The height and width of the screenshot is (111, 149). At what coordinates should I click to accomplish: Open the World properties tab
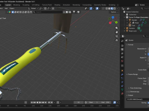click(x=122, y=61)
